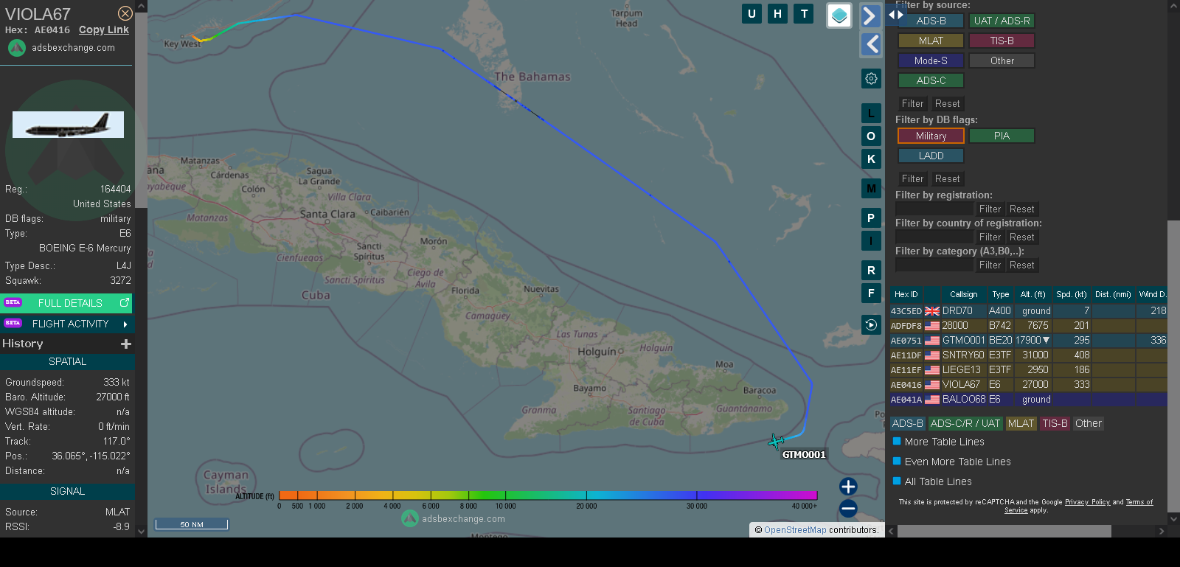Click the registration filter input field
The height and width of the screenshot is (567, 1180).
934,209
